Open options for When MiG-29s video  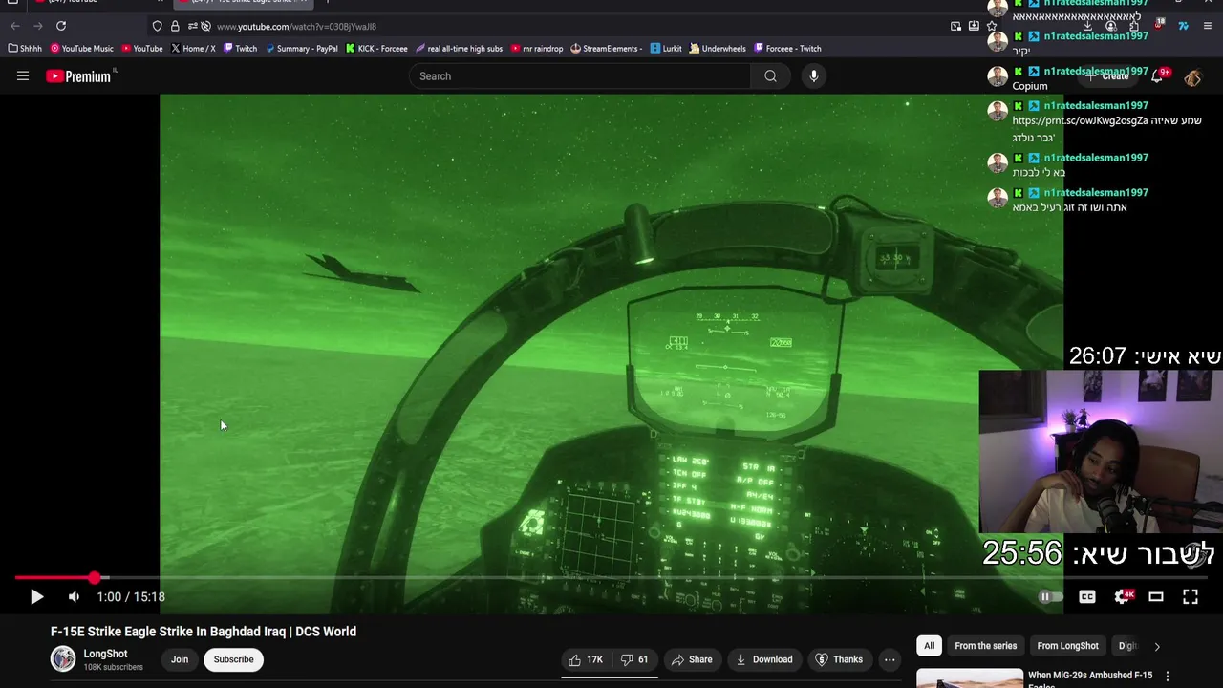(x=1167, y=677)
